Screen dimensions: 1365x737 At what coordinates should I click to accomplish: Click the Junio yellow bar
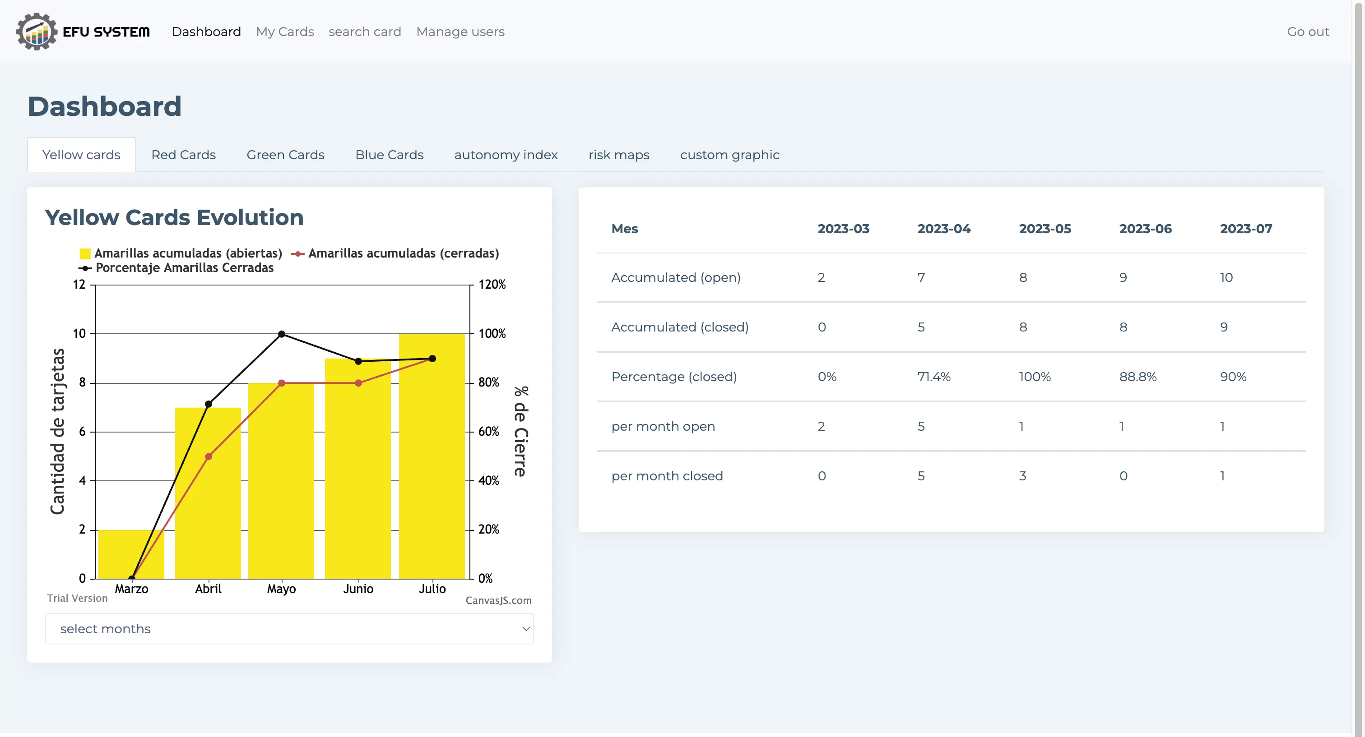click(357, 468)
